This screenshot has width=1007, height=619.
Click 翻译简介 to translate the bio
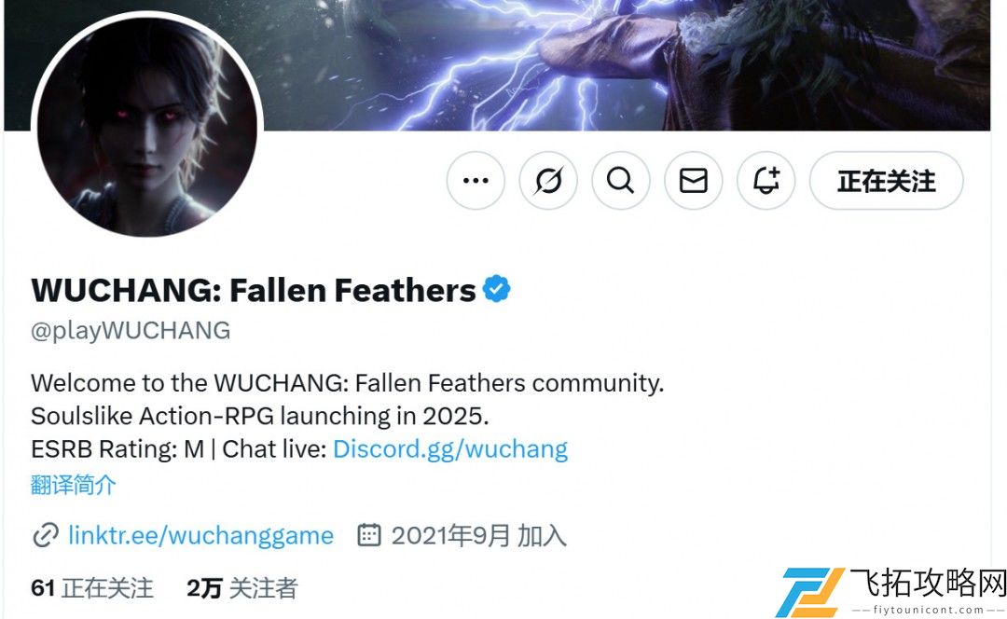click(74, 485)
